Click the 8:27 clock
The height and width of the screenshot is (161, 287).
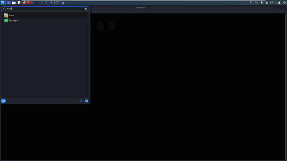(272, 3)
